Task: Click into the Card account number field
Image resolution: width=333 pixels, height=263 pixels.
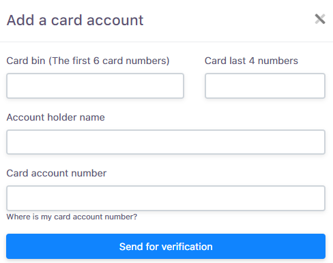Action: 166,198
